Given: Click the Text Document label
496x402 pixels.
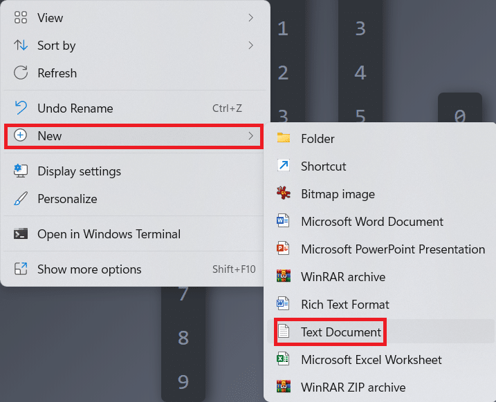Looking at the screenshot, I should pos(341,332).
